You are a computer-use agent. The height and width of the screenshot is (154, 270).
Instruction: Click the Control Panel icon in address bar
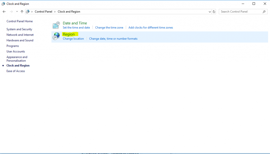pos(27,12)
